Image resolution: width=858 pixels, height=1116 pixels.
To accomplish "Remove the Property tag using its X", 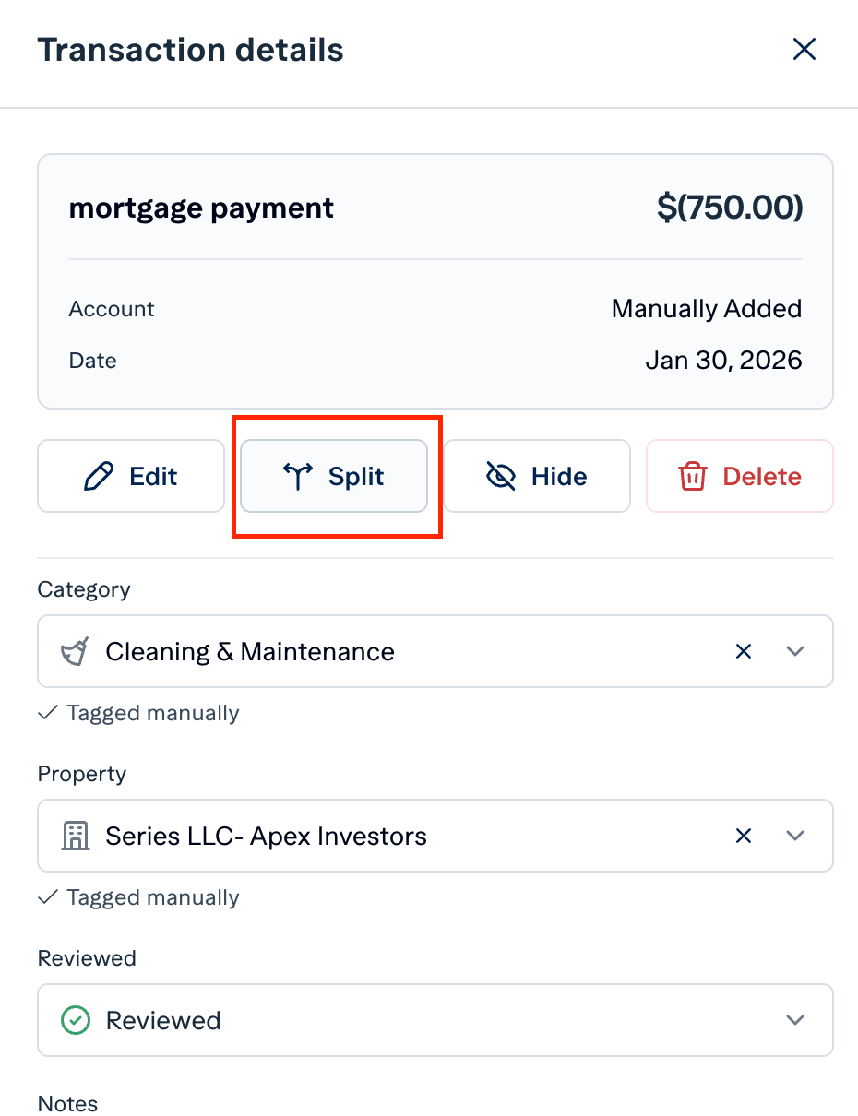I will tap(744, 836).
